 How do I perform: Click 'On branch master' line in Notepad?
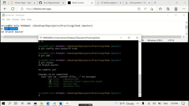coord(12,32)
